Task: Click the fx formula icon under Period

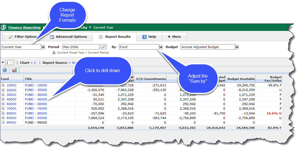Action: click(54, 53)
